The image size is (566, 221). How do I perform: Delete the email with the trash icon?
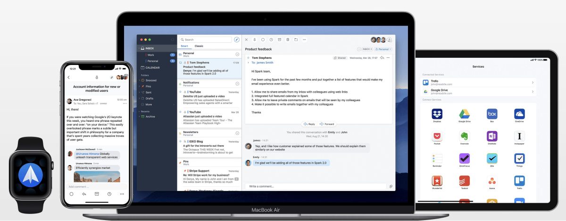[287, 39]
